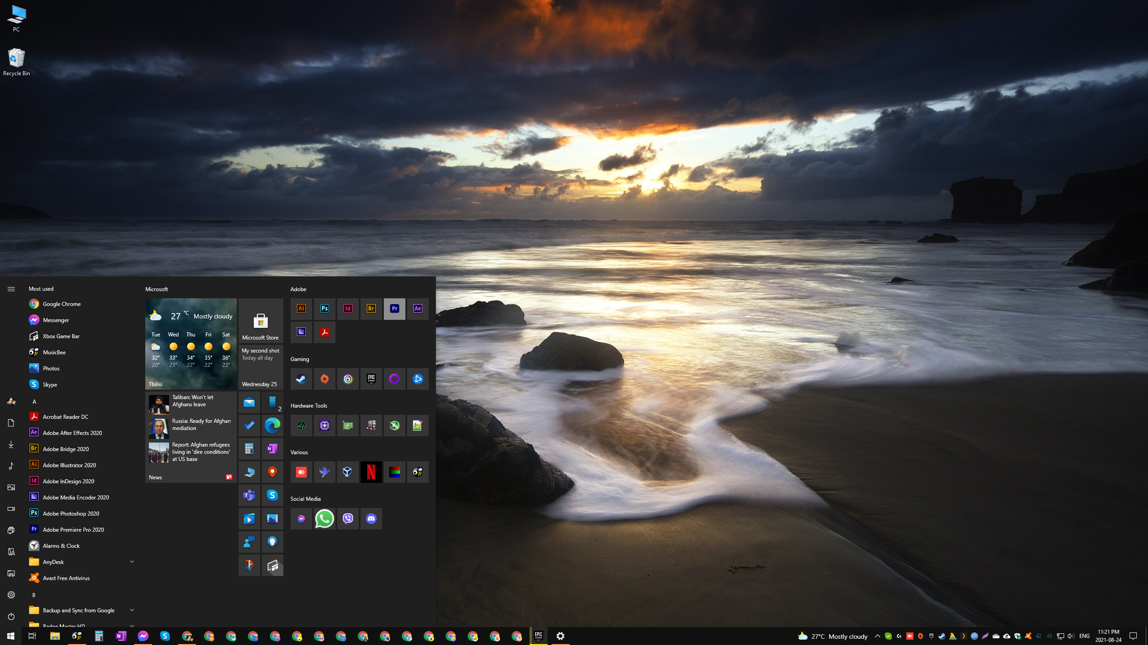This screenshot has height=645, width=1148.
Task: Open the MusicBee tile in Various group
Action: (417, 472)
